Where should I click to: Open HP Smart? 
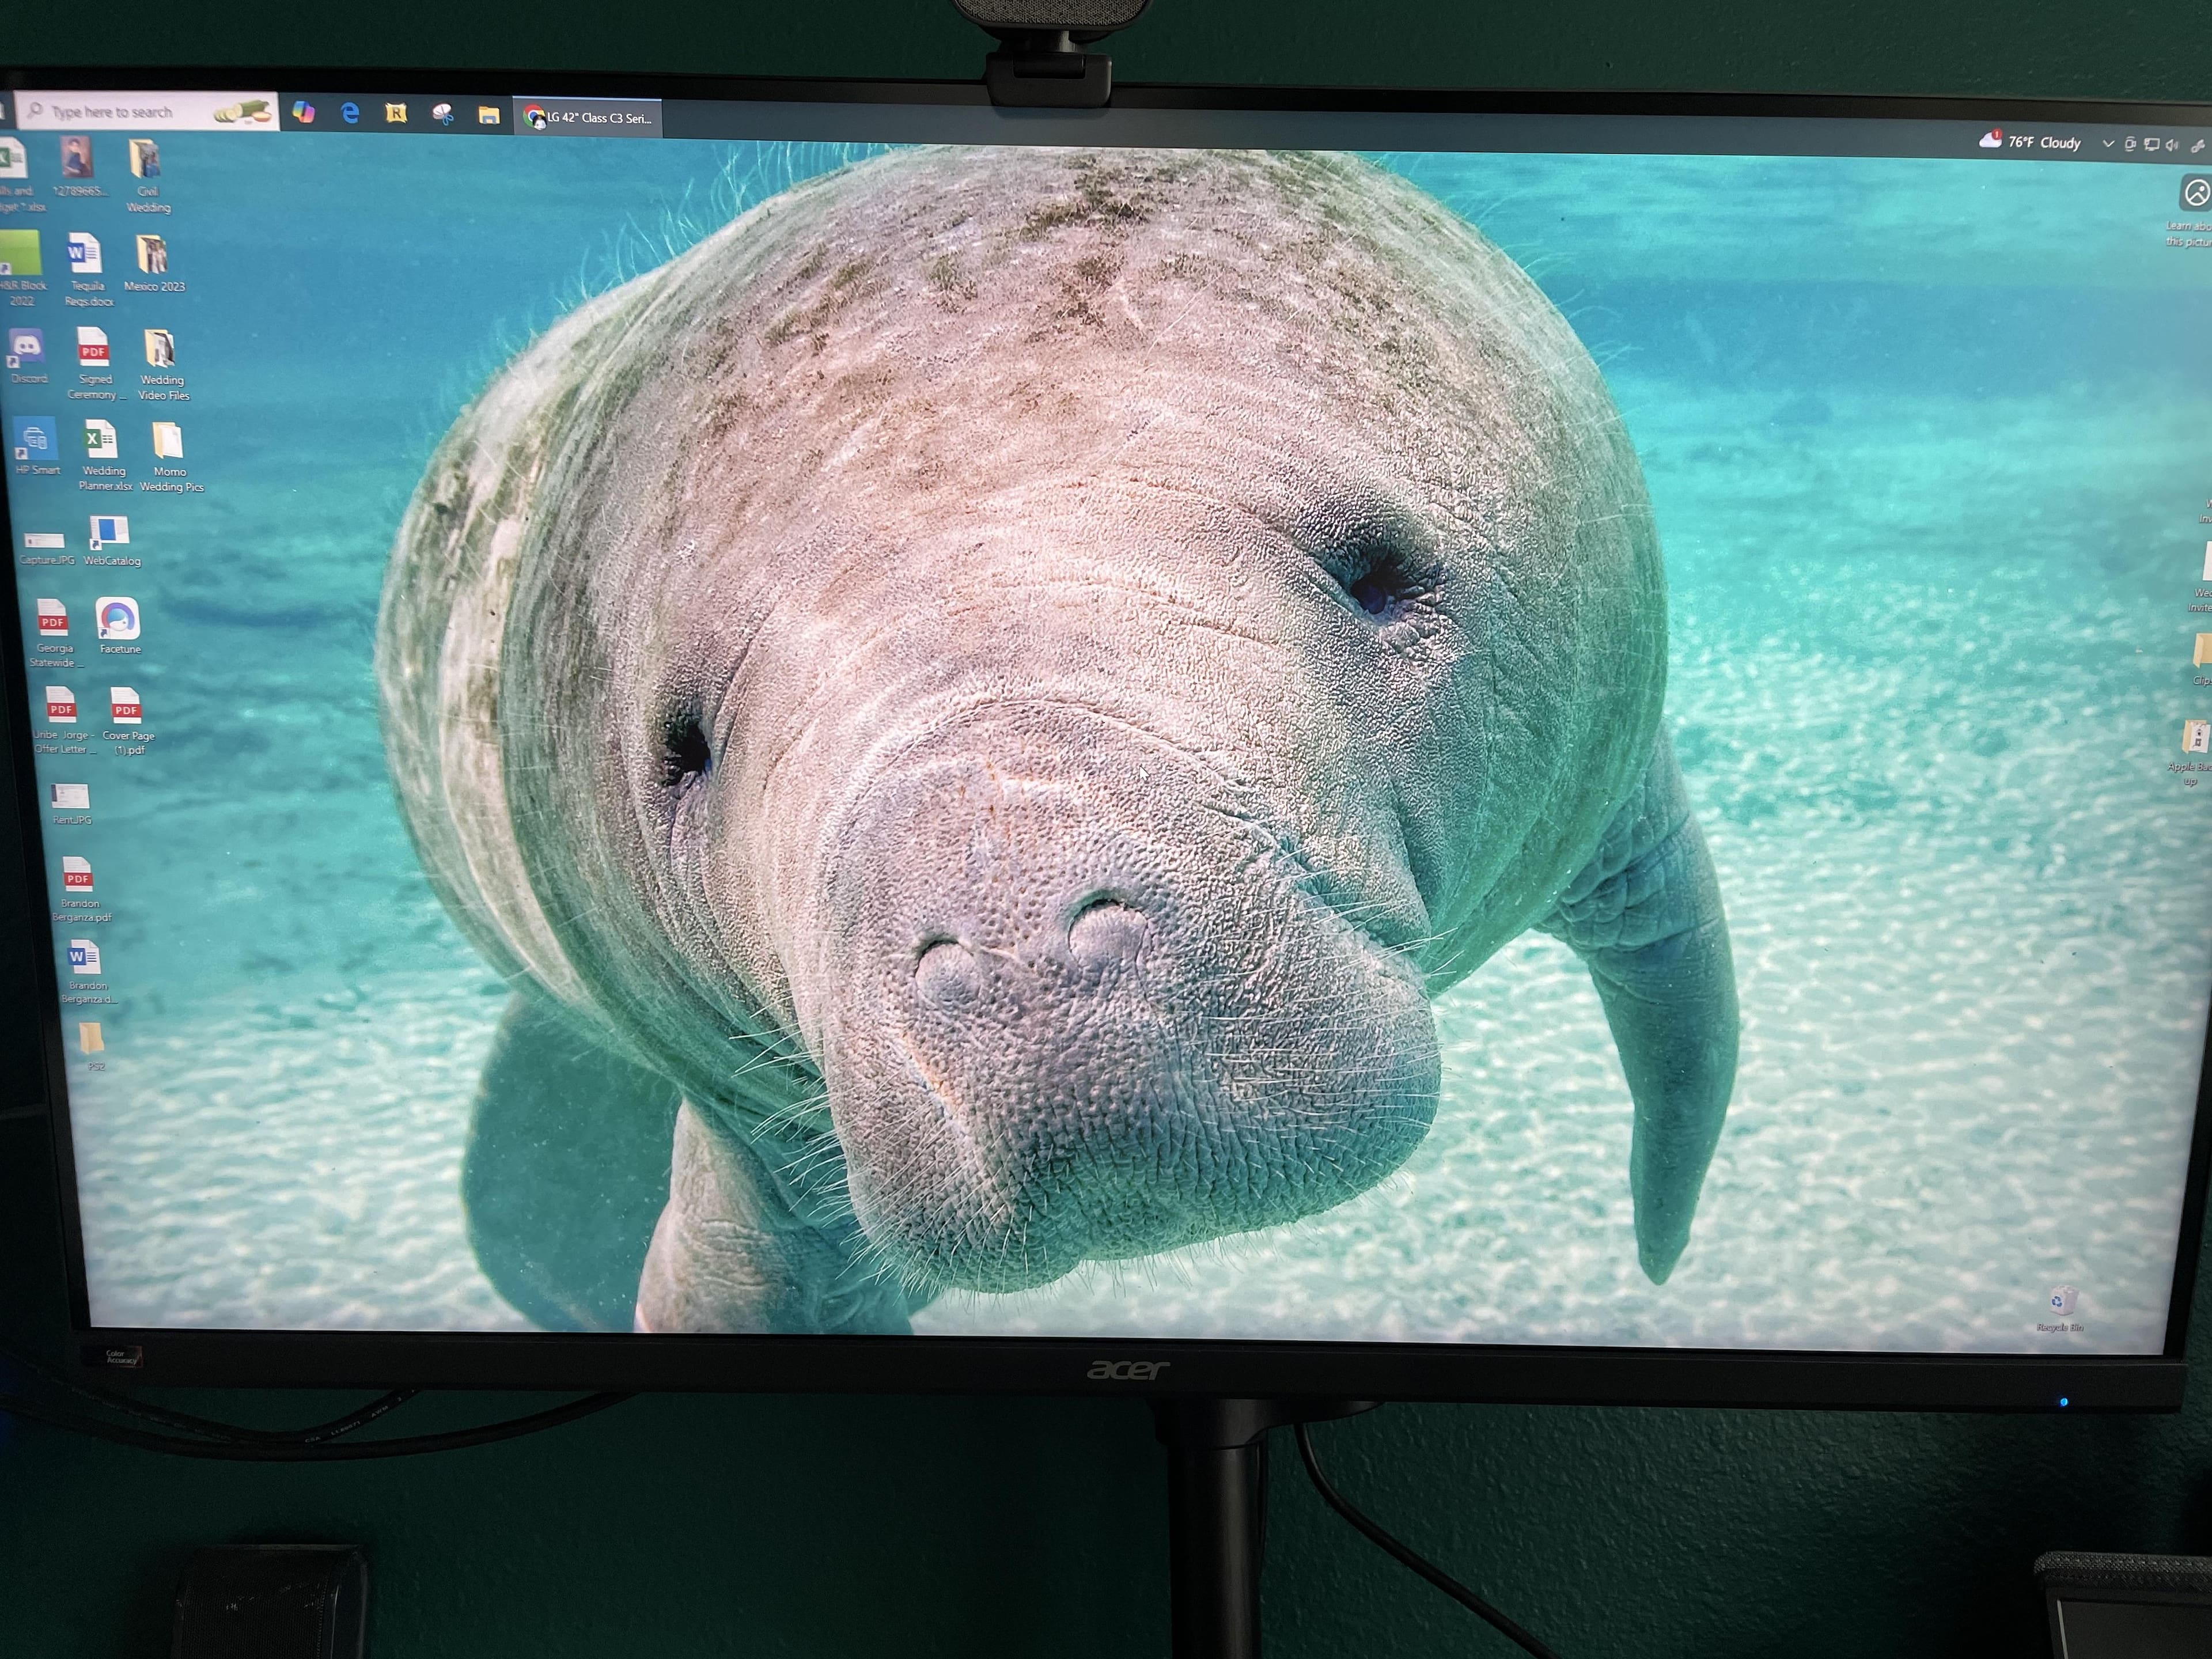click(36, 440)
